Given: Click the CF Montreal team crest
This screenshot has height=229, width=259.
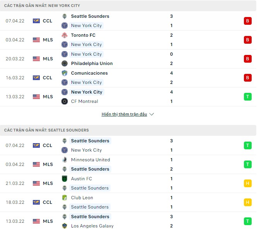Looking at the screenshot, I should [65, 101].
